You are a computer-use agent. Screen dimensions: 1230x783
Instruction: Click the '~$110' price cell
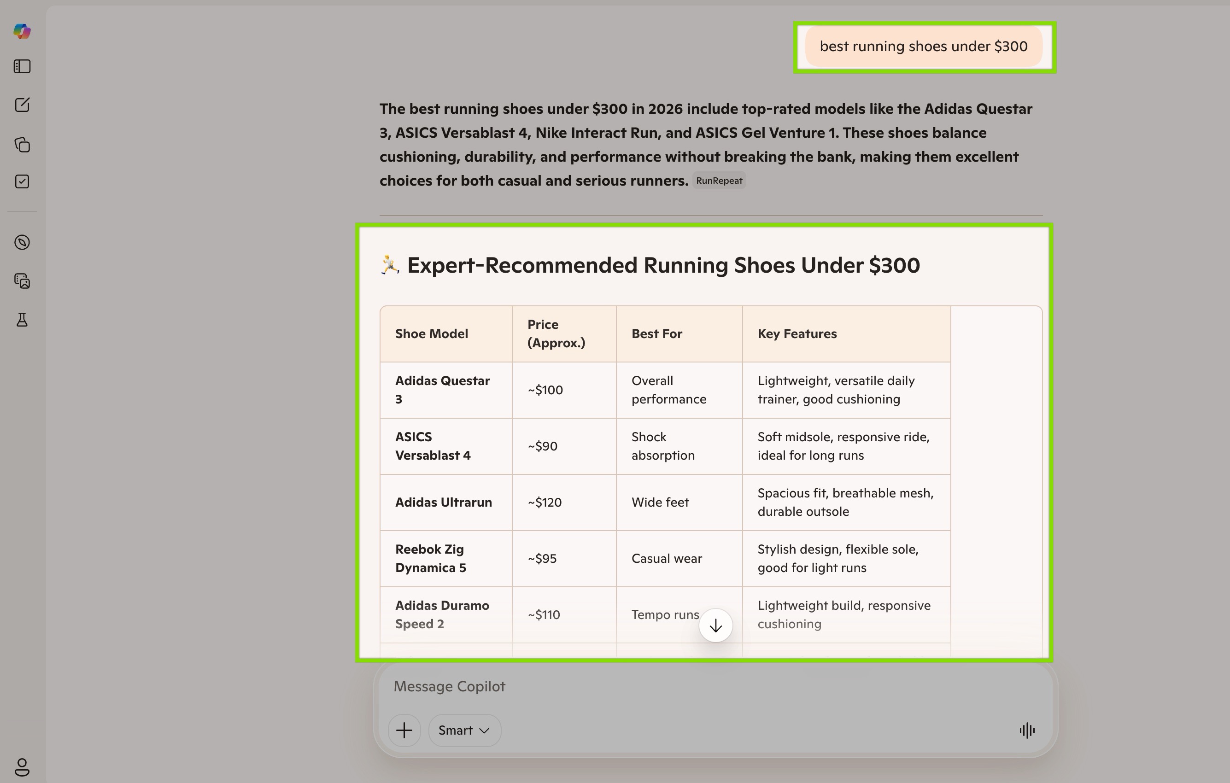tap(564, 615)
